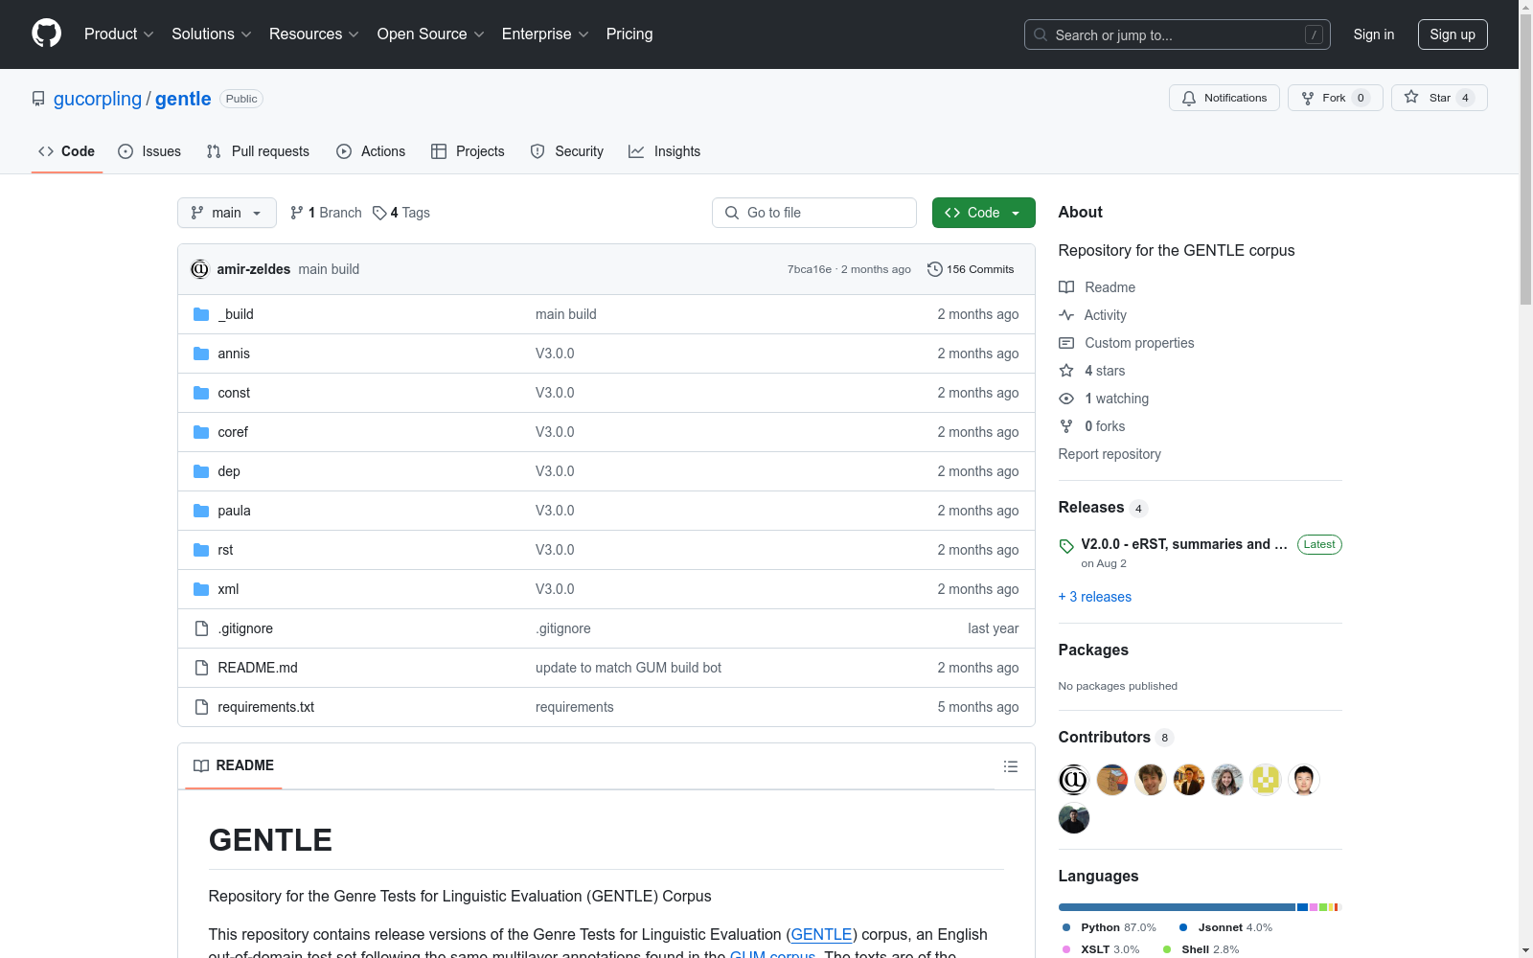Screen dimensions: 1533x958
Task: Click the book icon beside Readme link
Action: click(x=1066, y=287)
